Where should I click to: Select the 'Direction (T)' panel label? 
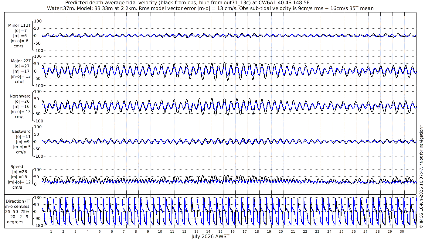(x=18, y=201)
